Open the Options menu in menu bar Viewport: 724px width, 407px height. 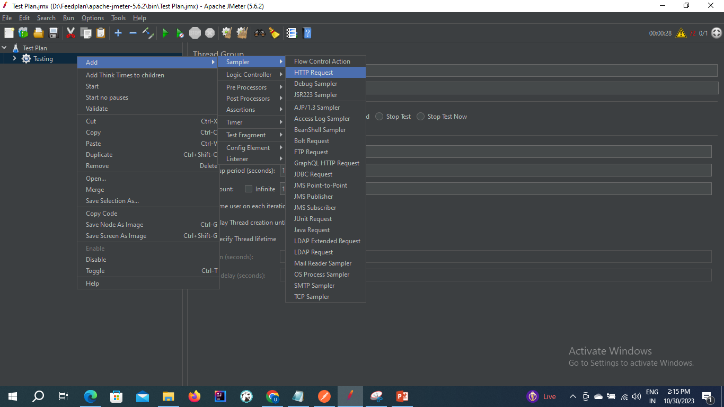93,18
